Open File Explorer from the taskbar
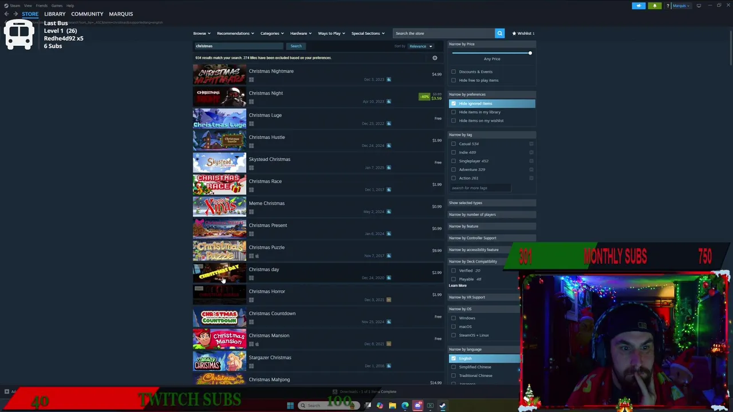 click(392, 406)
